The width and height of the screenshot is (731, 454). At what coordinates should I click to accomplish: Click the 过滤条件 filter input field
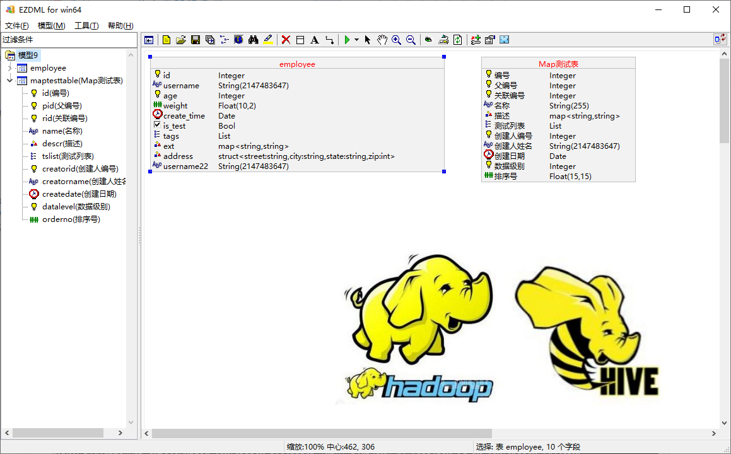point(69,40)
